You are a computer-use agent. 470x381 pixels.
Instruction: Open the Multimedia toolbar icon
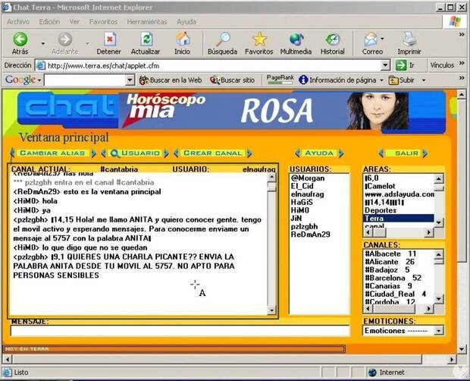295,39
